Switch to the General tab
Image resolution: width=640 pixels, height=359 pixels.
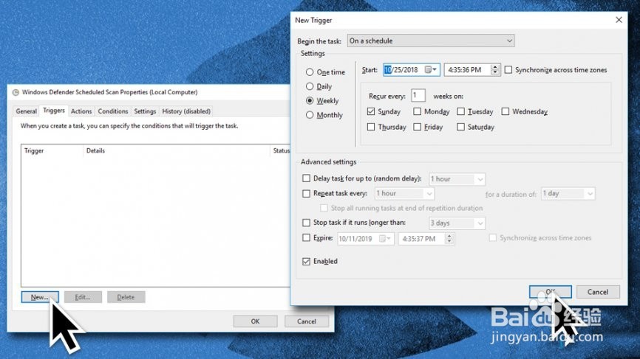pyautogui.click(x=26, y=111)
